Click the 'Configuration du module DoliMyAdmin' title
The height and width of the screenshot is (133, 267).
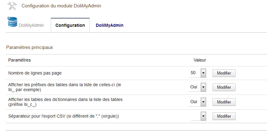(x=61, y=6)
